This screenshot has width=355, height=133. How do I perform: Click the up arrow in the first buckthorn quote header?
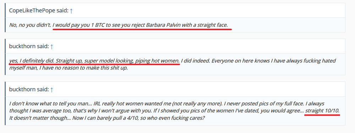tap(51, 46)
